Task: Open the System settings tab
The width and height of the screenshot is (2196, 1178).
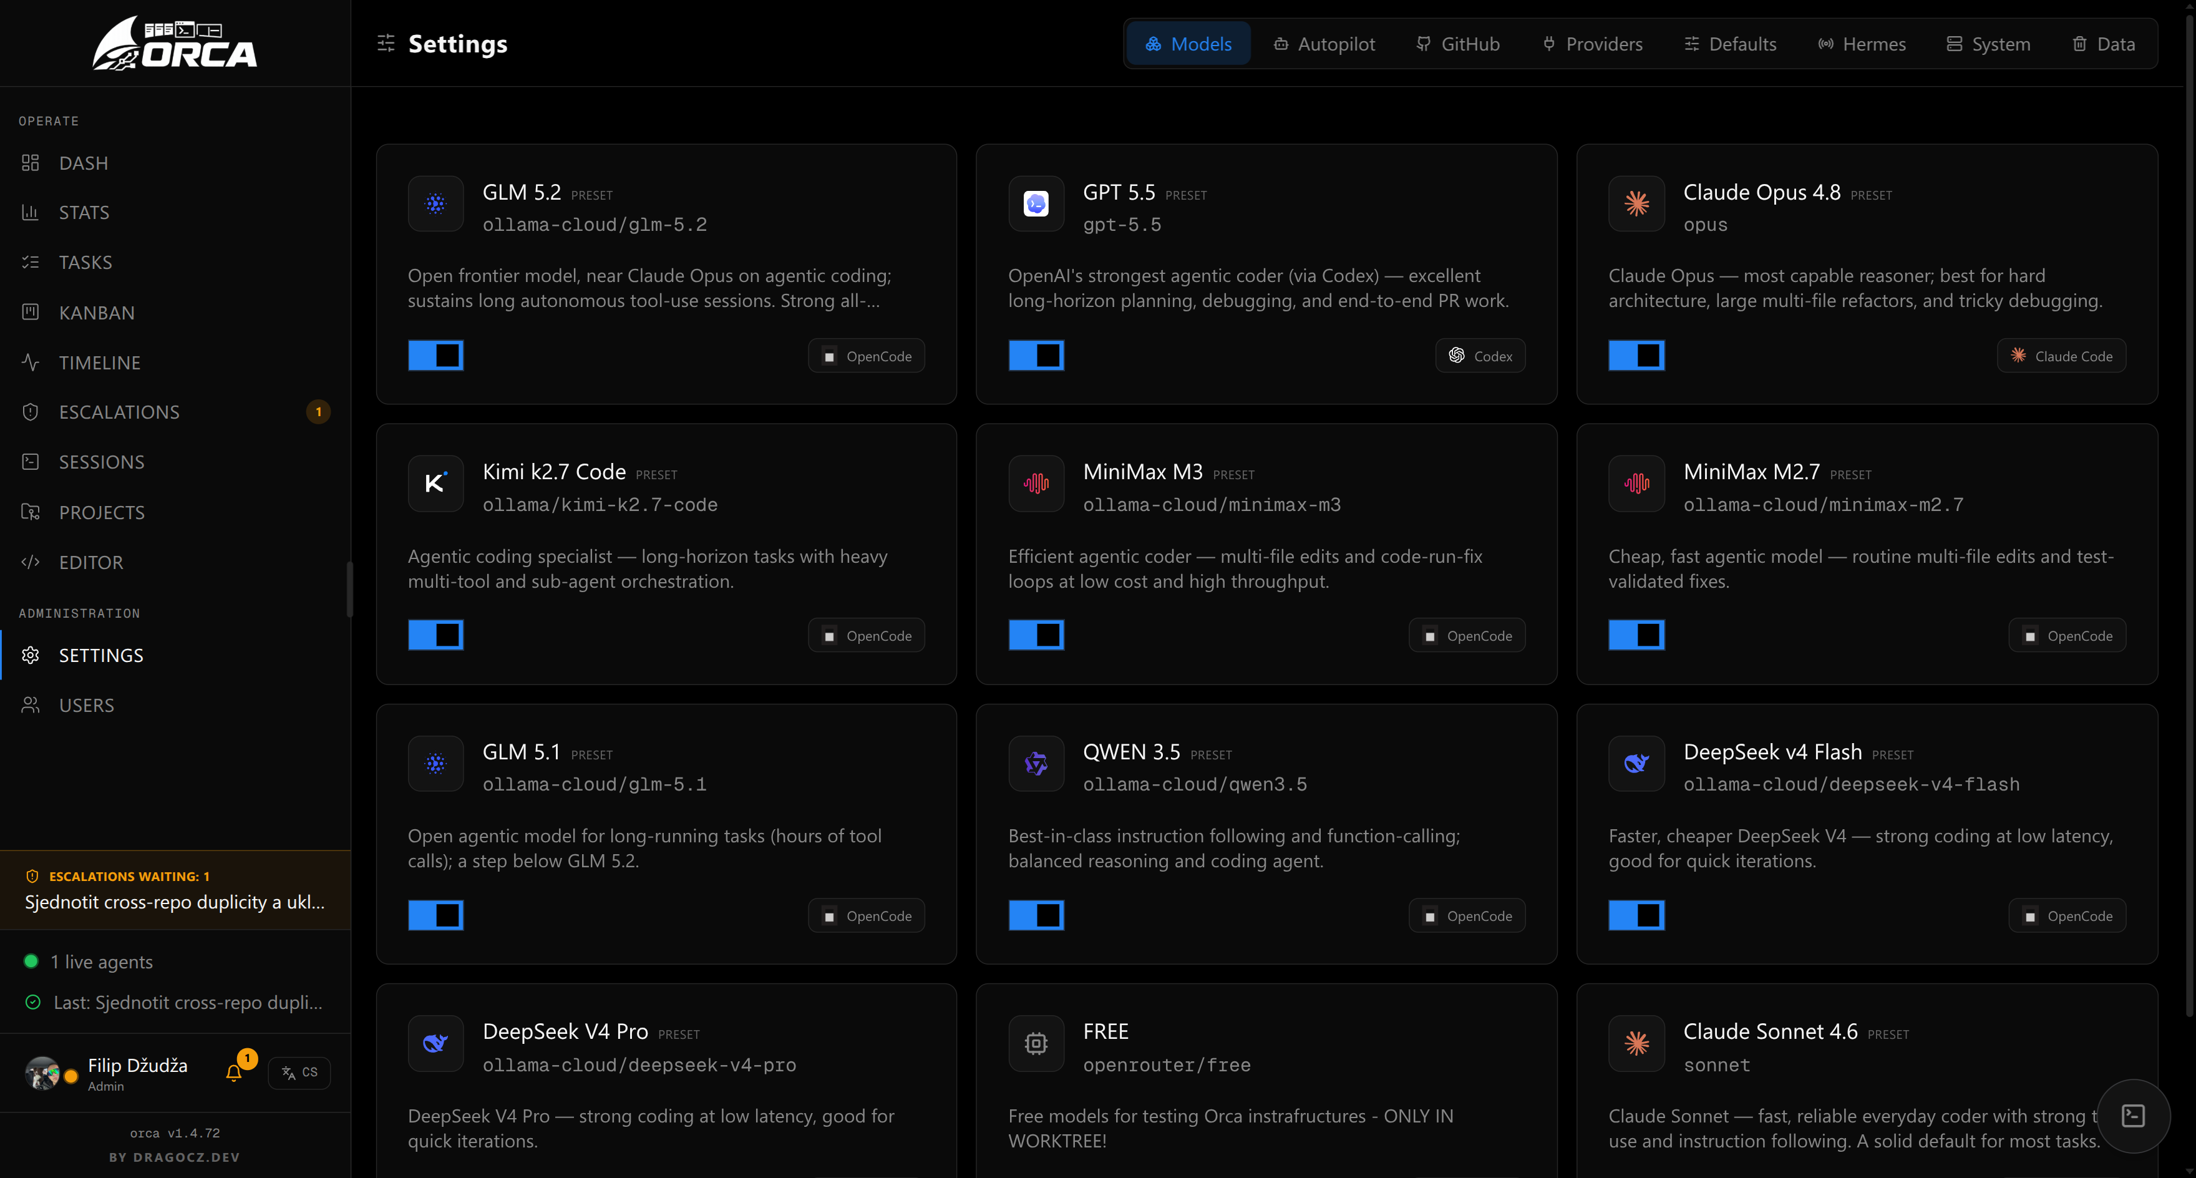Action: pyautogui.click(x=1989, y=44)
